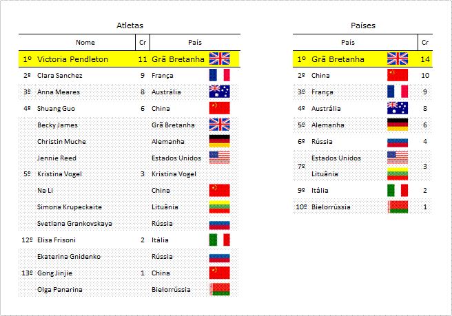Viewport: 452px width, 316px height.
Task: Click the US flag beside Jennie Reed
Action: [x=219, y=158]
